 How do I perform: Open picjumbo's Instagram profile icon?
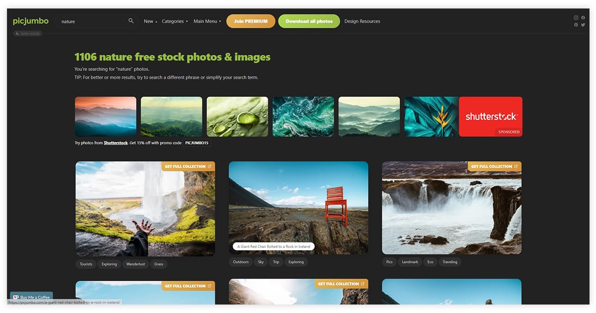click(576, 18)
